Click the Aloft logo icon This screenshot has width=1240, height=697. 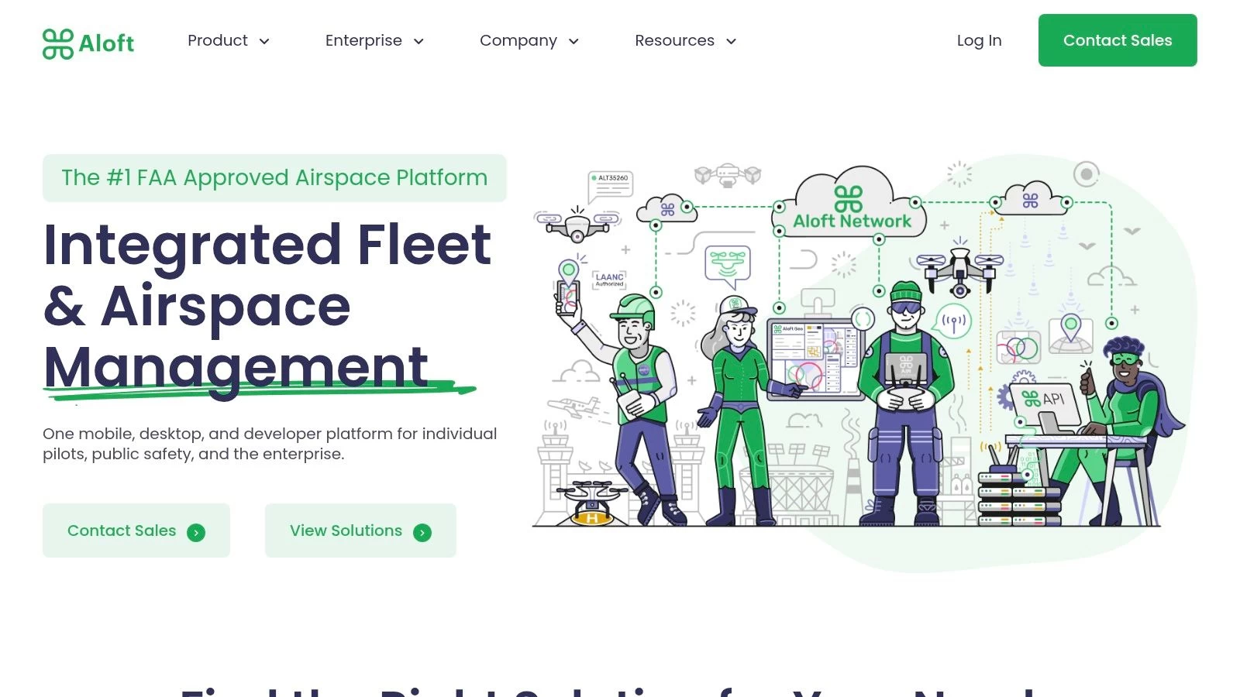click(58, 43)
